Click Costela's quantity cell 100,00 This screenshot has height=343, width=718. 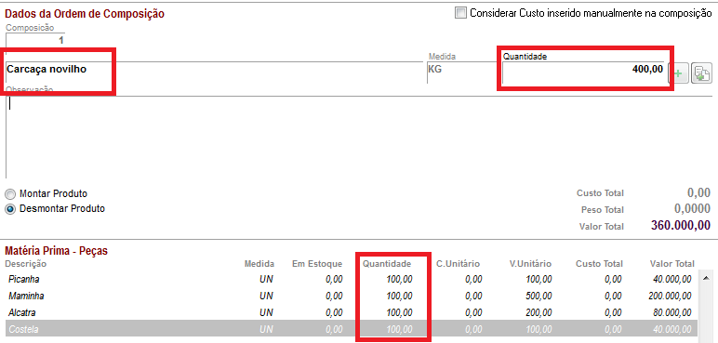(399, 330)
